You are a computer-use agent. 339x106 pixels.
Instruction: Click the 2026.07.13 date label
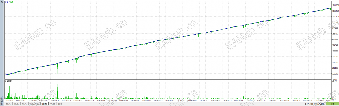[x=262, y=100]
